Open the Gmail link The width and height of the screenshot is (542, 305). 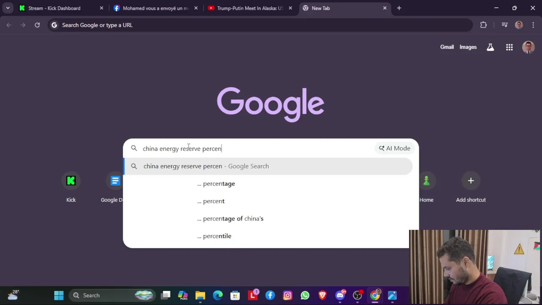[x=447, y=47]
